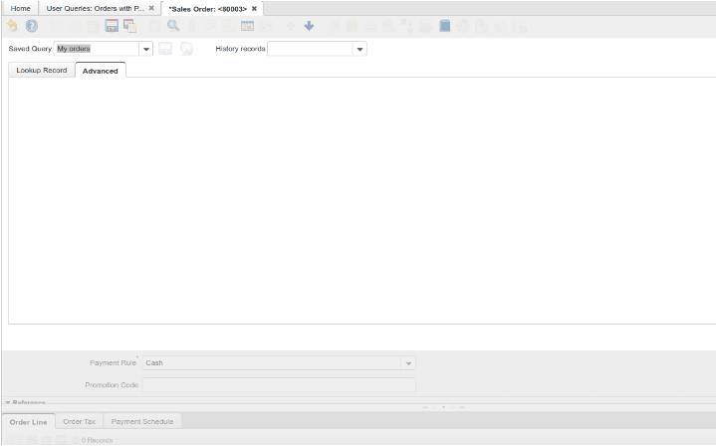Expand the History records dropdown

(x=360, y=49)
